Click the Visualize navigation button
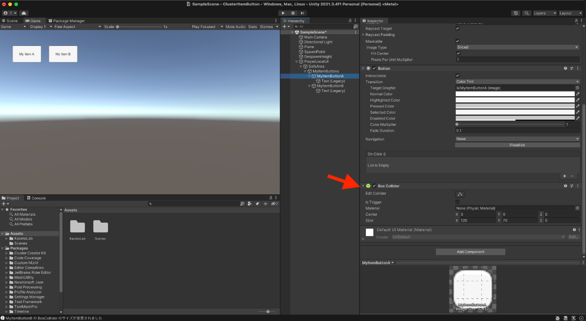This screenshot has width=586, height=321. point(517,145)
